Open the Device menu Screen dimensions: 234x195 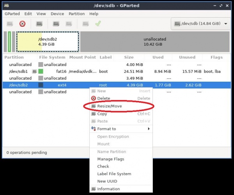[x=57, y=14]
